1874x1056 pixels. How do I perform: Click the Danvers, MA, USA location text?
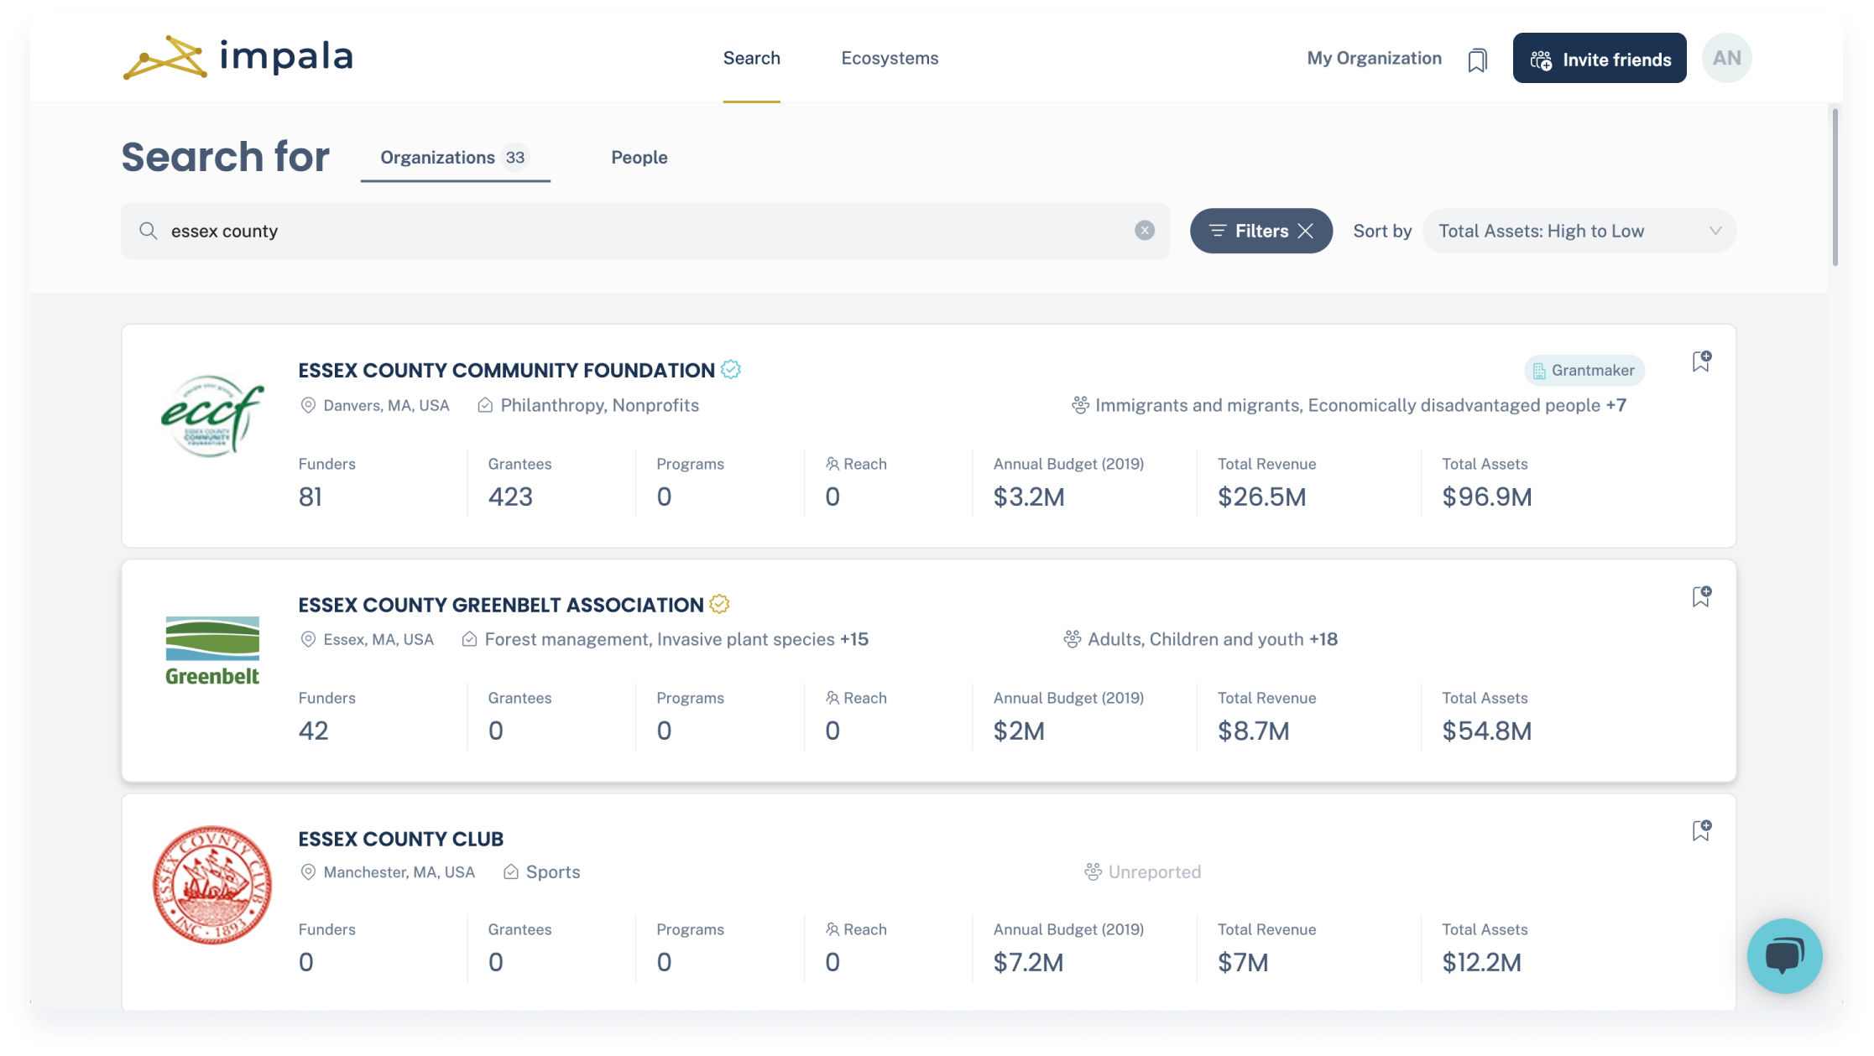pos(386,405)
